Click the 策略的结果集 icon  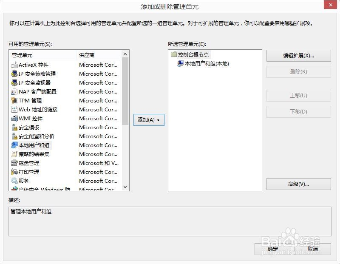14,154
